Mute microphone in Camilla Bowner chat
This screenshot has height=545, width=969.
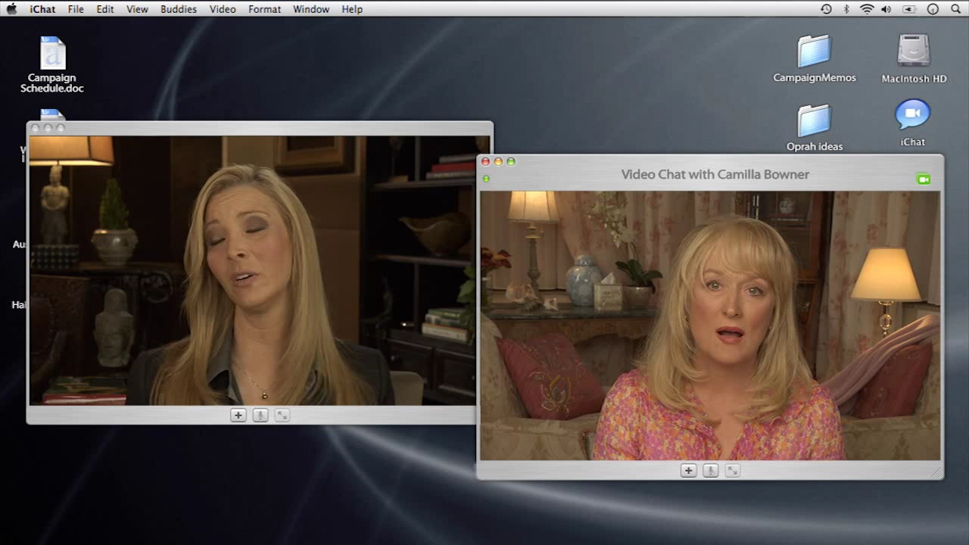pyautogui.click(x=710, y=471)
